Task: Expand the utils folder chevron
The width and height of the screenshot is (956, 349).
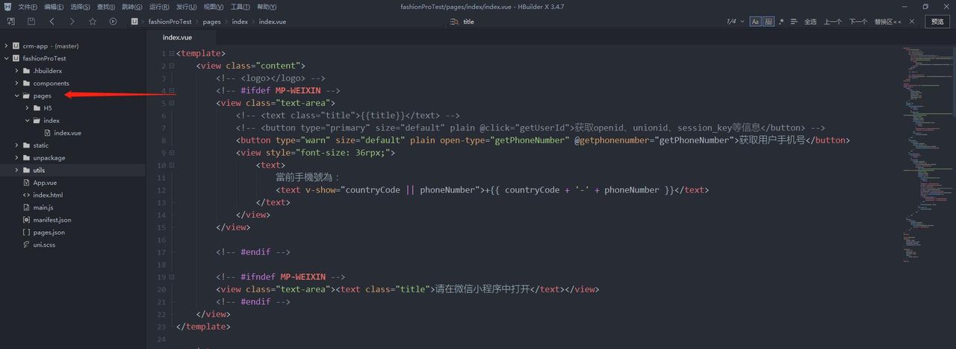Action: click(x=16, y=170)
